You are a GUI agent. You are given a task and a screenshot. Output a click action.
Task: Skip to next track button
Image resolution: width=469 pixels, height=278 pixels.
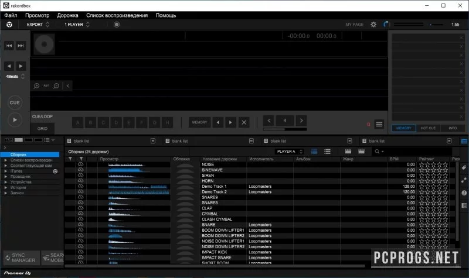coord(21,46)
